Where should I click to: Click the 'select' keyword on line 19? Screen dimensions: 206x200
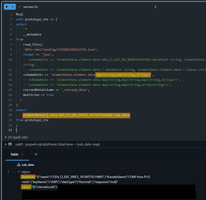tap(21, 110)
